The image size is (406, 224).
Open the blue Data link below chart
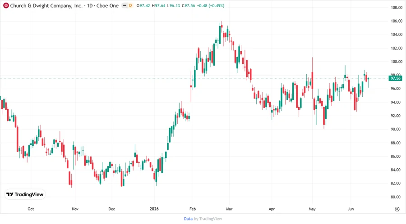pyautogui.click(x=188, y=219)
